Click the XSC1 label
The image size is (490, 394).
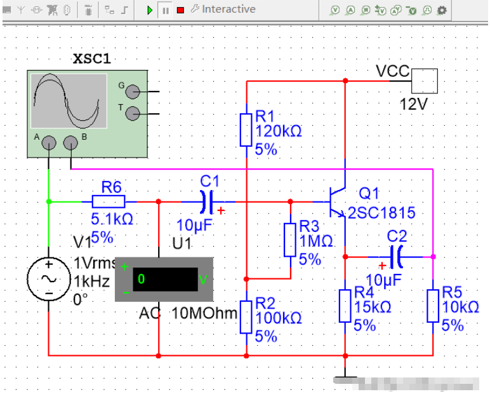click(92, 59)
